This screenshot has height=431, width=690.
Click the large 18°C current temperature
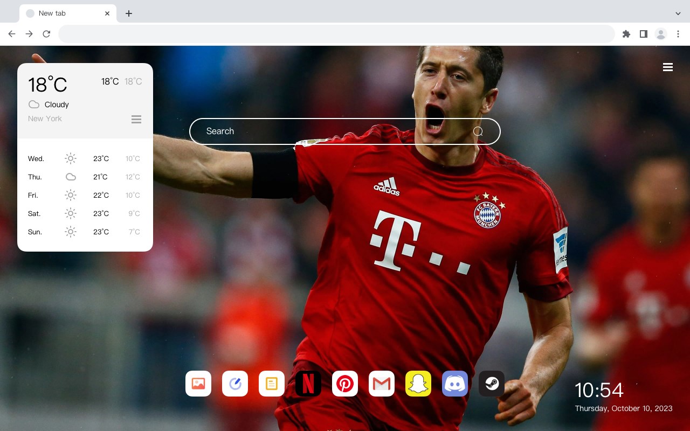point(47,85)
